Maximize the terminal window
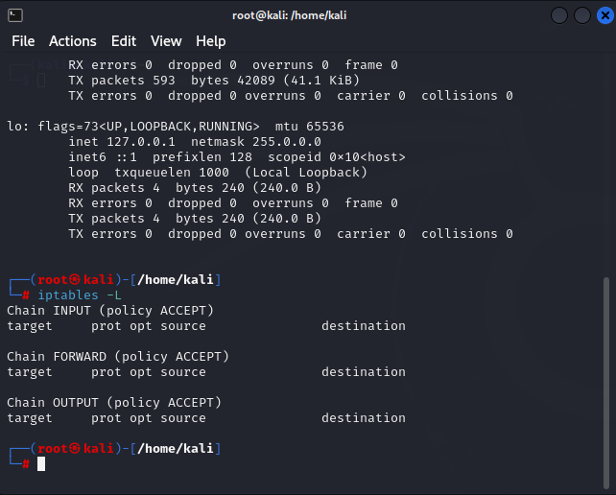This screenshot has height=495, width=616. click(581, 15)
